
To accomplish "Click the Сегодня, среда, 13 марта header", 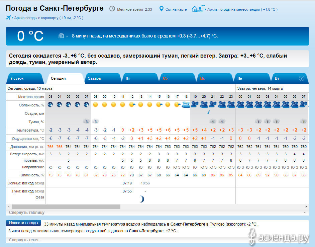I will (30, 88).
